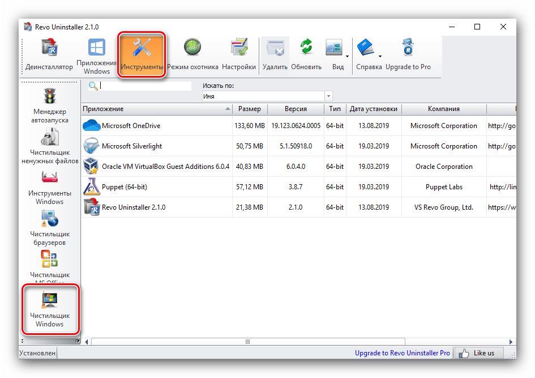This screenshot has width=535, height=378.
Task: Open Менеджер автозапуска in the sidebar
Action: (x=50, y=105)
